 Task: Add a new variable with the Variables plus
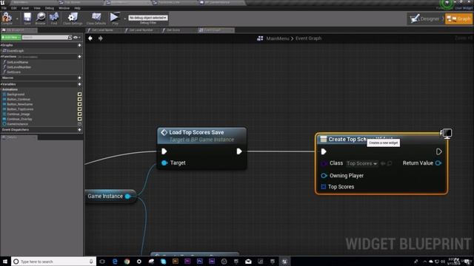click(79, 84)
